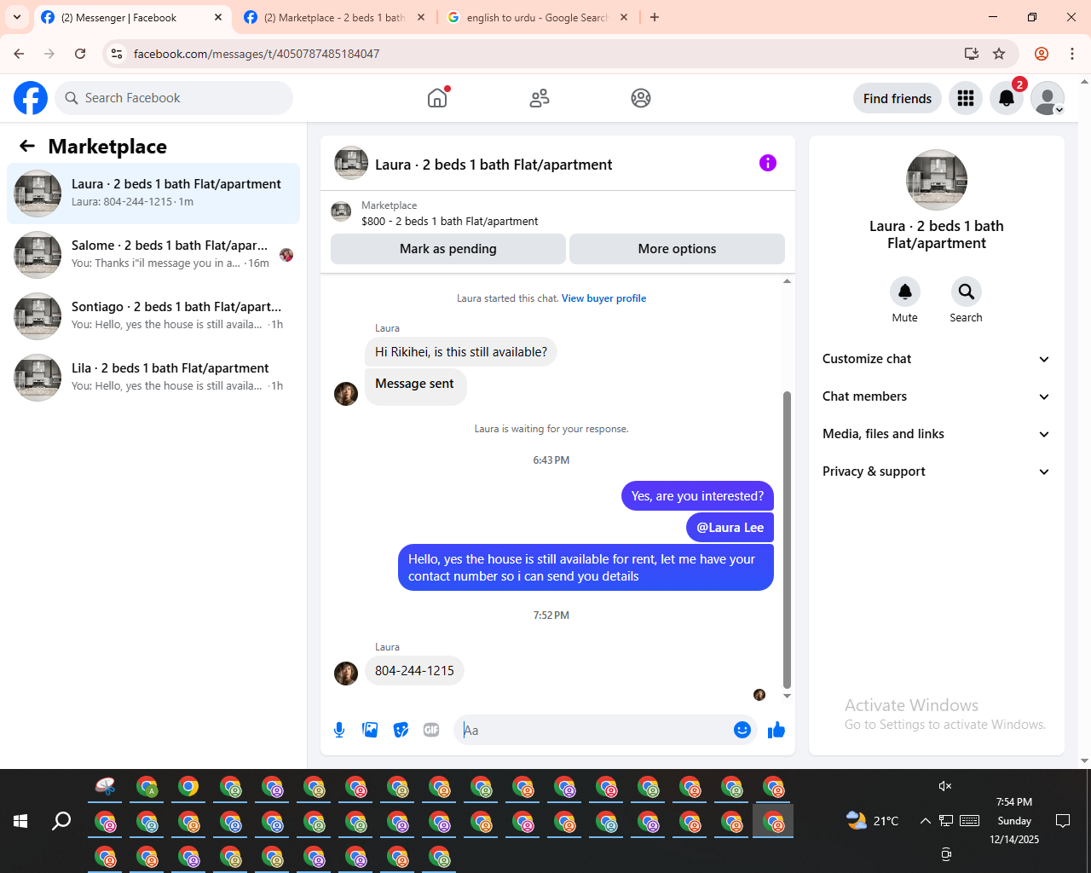The image size is (1091, 873).
Task: Click More options button
Action: tap(677, 249)
